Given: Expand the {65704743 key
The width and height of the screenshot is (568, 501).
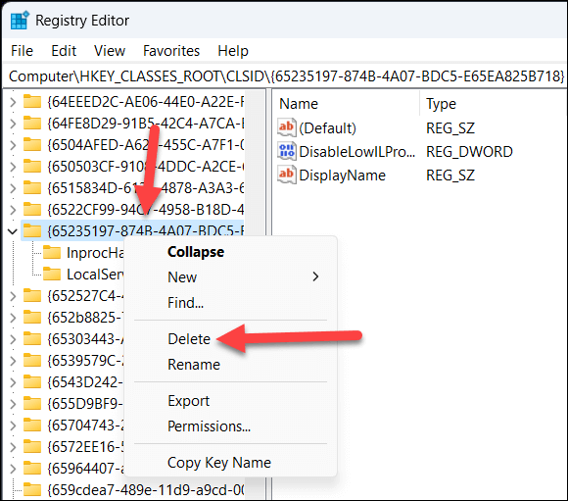Looking at the screenshot, I should (x=13, y=426).
